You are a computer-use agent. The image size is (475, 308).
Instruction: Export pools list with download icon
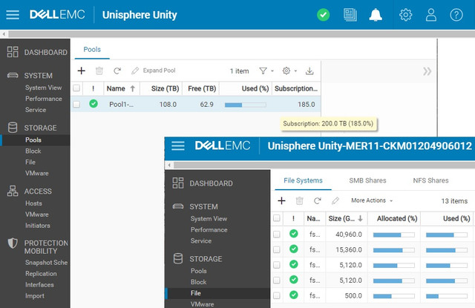(309, 71)
